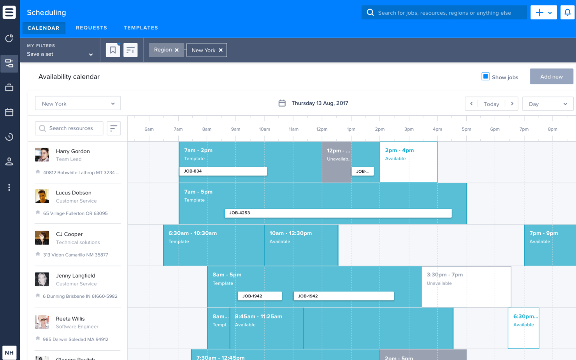Screen dimensions: 576x360
Task: Open Reeta Willis's 6:30pm Available block
Action: tap(523, 328)
